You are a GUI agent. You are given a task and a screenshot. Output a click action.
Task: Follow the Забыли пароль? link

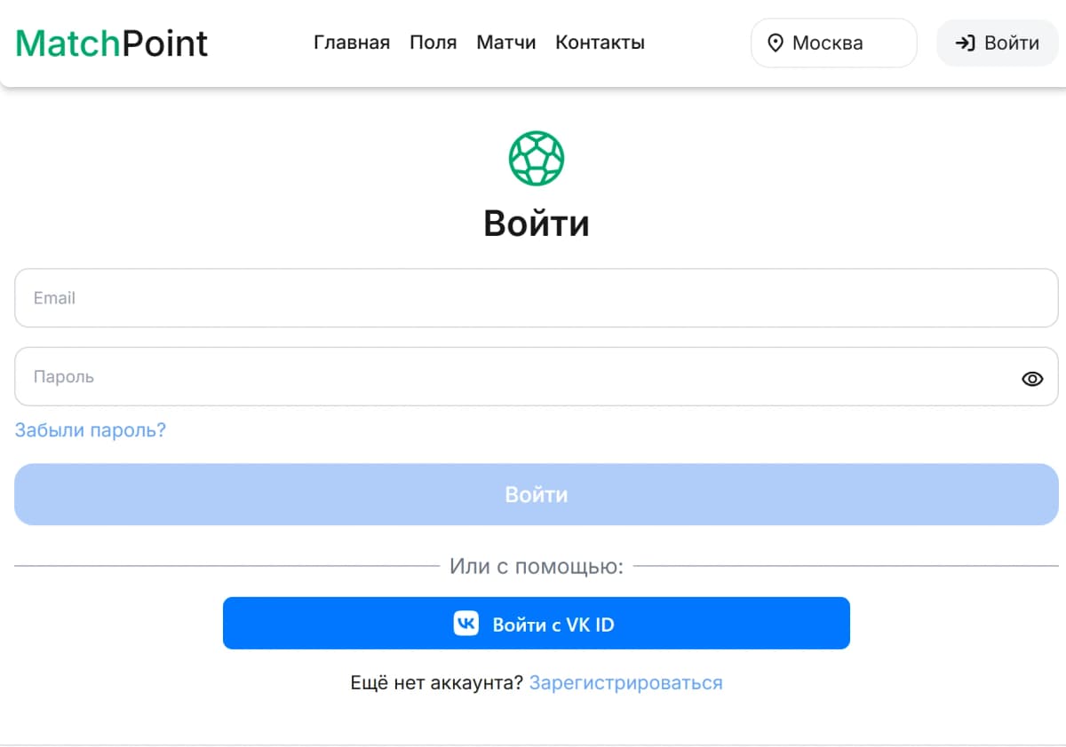pos(91,430)
